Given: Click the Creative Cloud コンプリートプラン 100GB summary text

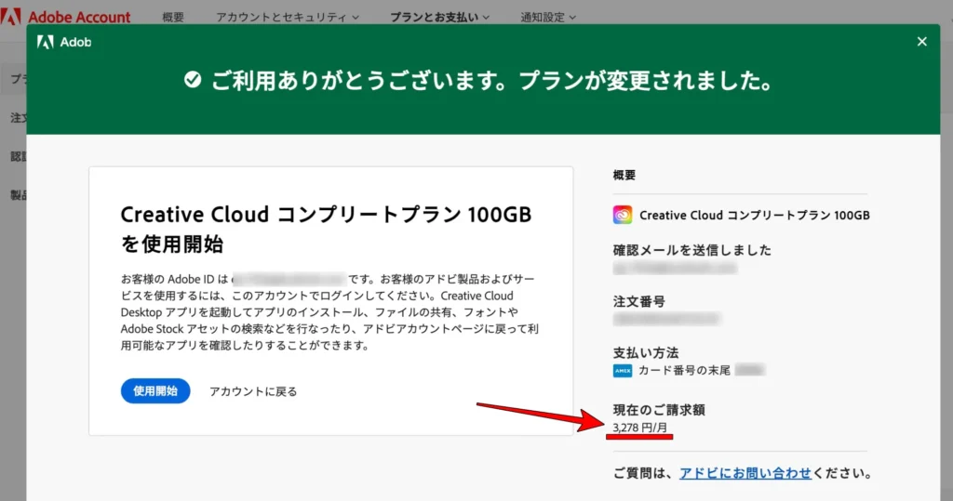Looking at the screenshot, I should 755,215.
